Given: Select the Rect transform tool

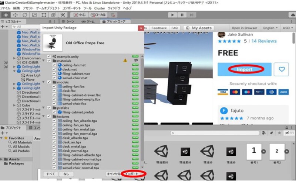Looking at the screenshot, I should tap(44, 15).
